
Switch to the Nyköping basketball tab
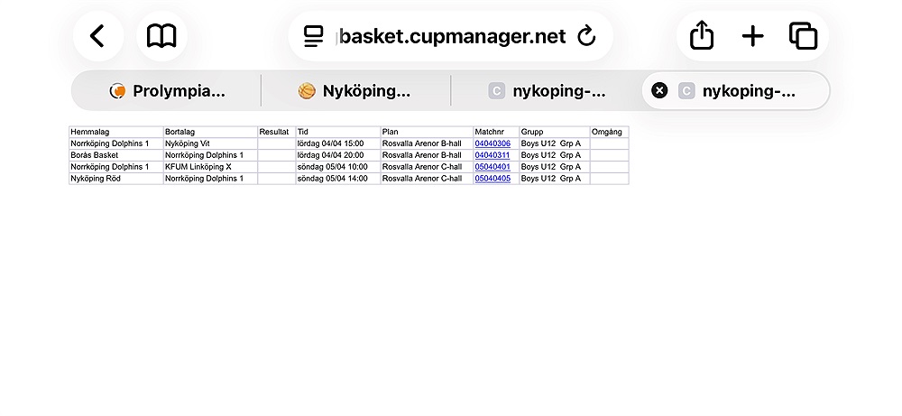355,90
